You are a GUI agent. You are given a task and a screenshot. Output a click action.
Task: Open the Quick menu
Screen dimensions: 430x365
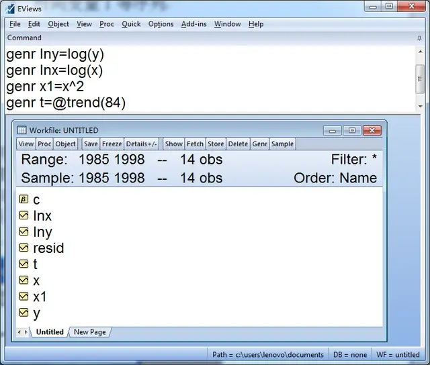131,23
